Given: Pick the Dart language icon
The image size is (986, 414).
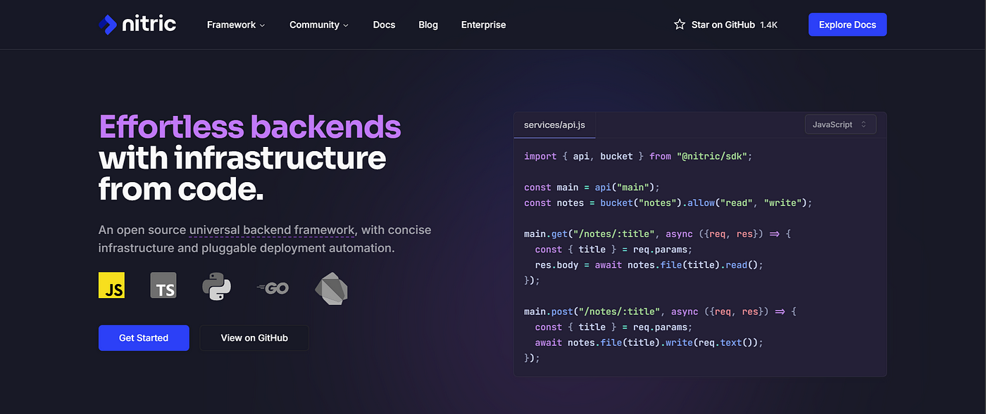Looking at the screenshot, I should [330, 288].
